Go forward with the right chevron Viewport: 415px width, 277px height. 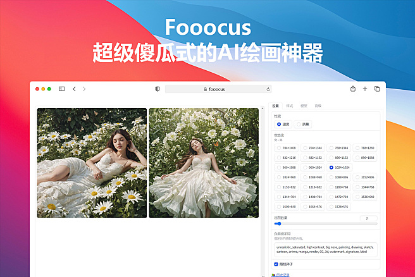[x=84, y=89]
